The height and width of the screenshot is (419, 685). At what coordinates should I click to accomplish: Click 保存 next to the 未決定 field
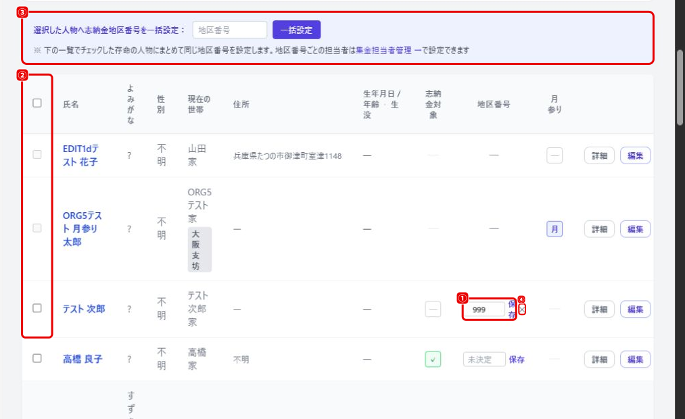517,360
